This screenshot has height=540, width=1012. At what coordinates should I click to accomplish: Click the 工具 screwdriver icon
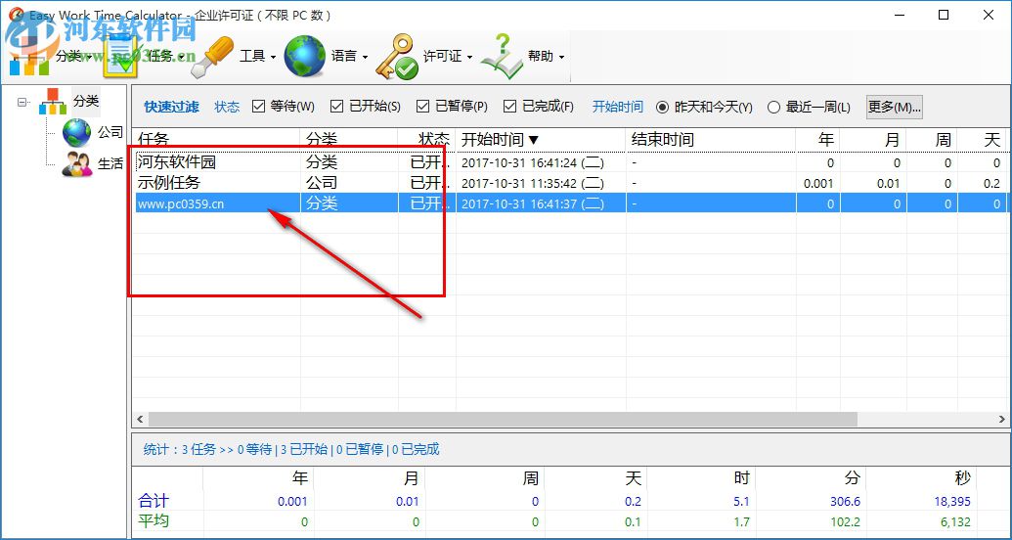[x=212, y=58]
